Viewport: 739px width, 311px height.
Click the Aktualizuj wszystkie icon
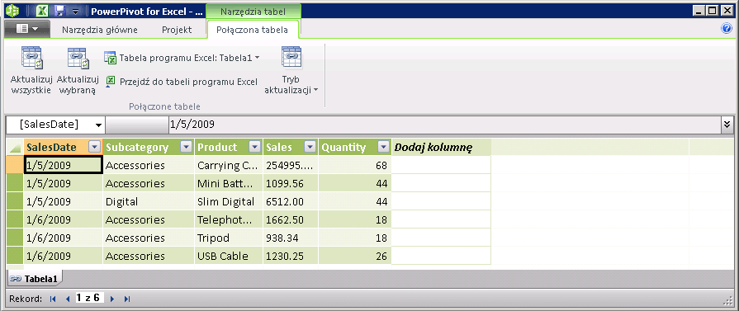point(32,58)
